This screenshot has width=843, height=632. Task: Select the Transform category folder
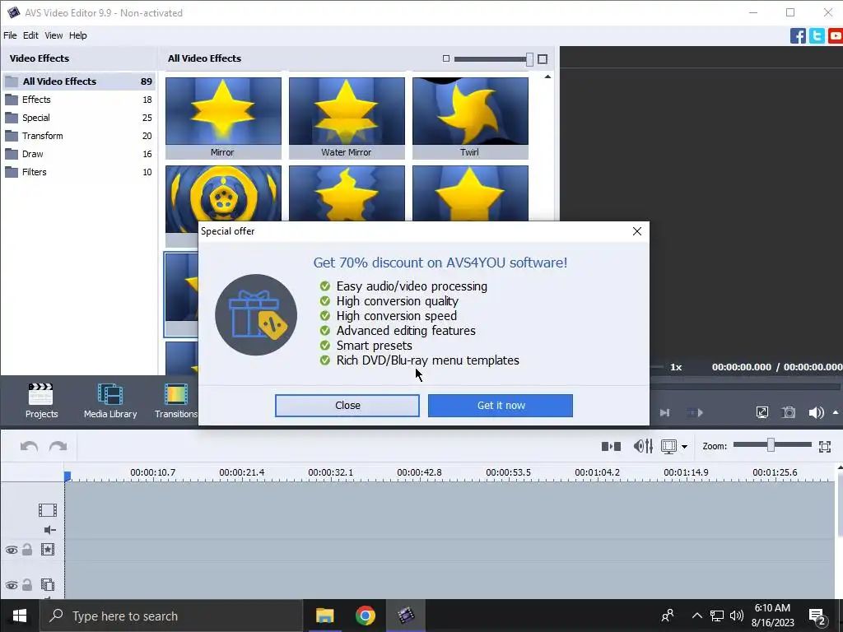78,136
